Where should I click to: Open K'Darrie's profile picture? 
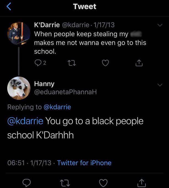click(18, 33)
